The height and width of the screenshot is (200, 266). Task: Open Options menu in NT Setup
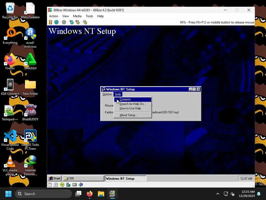[107, 94]
